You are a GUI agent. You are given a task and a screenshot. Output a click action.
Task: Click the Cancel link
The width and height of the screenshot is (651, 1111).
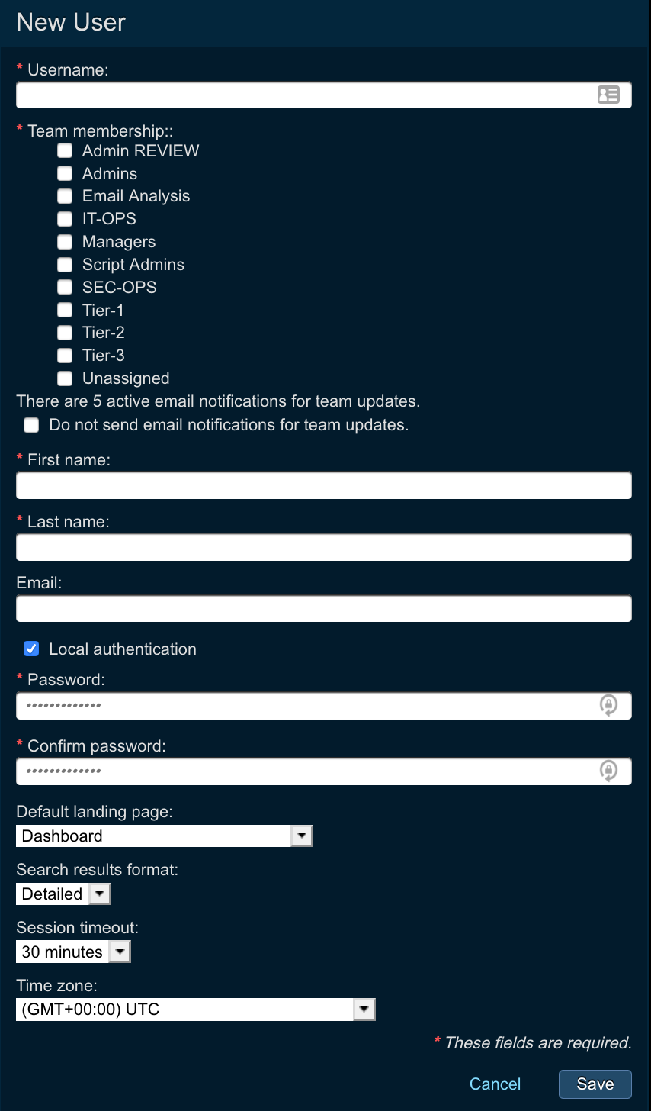(x=495, y=1084)
